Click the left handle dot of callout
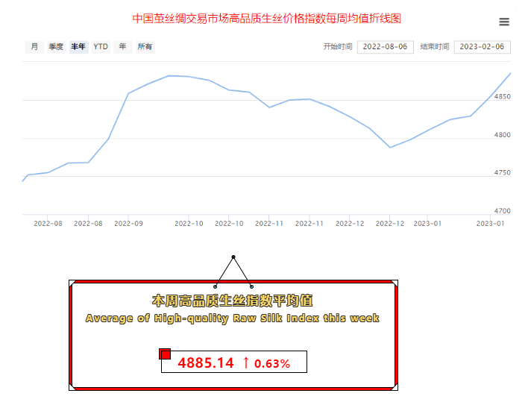528x405 pixels. (x=216, y=286)
